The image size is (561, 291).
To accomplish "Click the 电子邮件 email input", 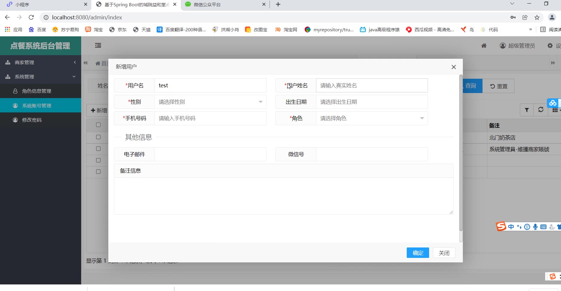I will coord(210,154).
